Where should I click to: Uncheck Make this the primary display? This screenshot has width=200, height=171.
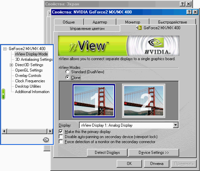[x=61, y=131]
